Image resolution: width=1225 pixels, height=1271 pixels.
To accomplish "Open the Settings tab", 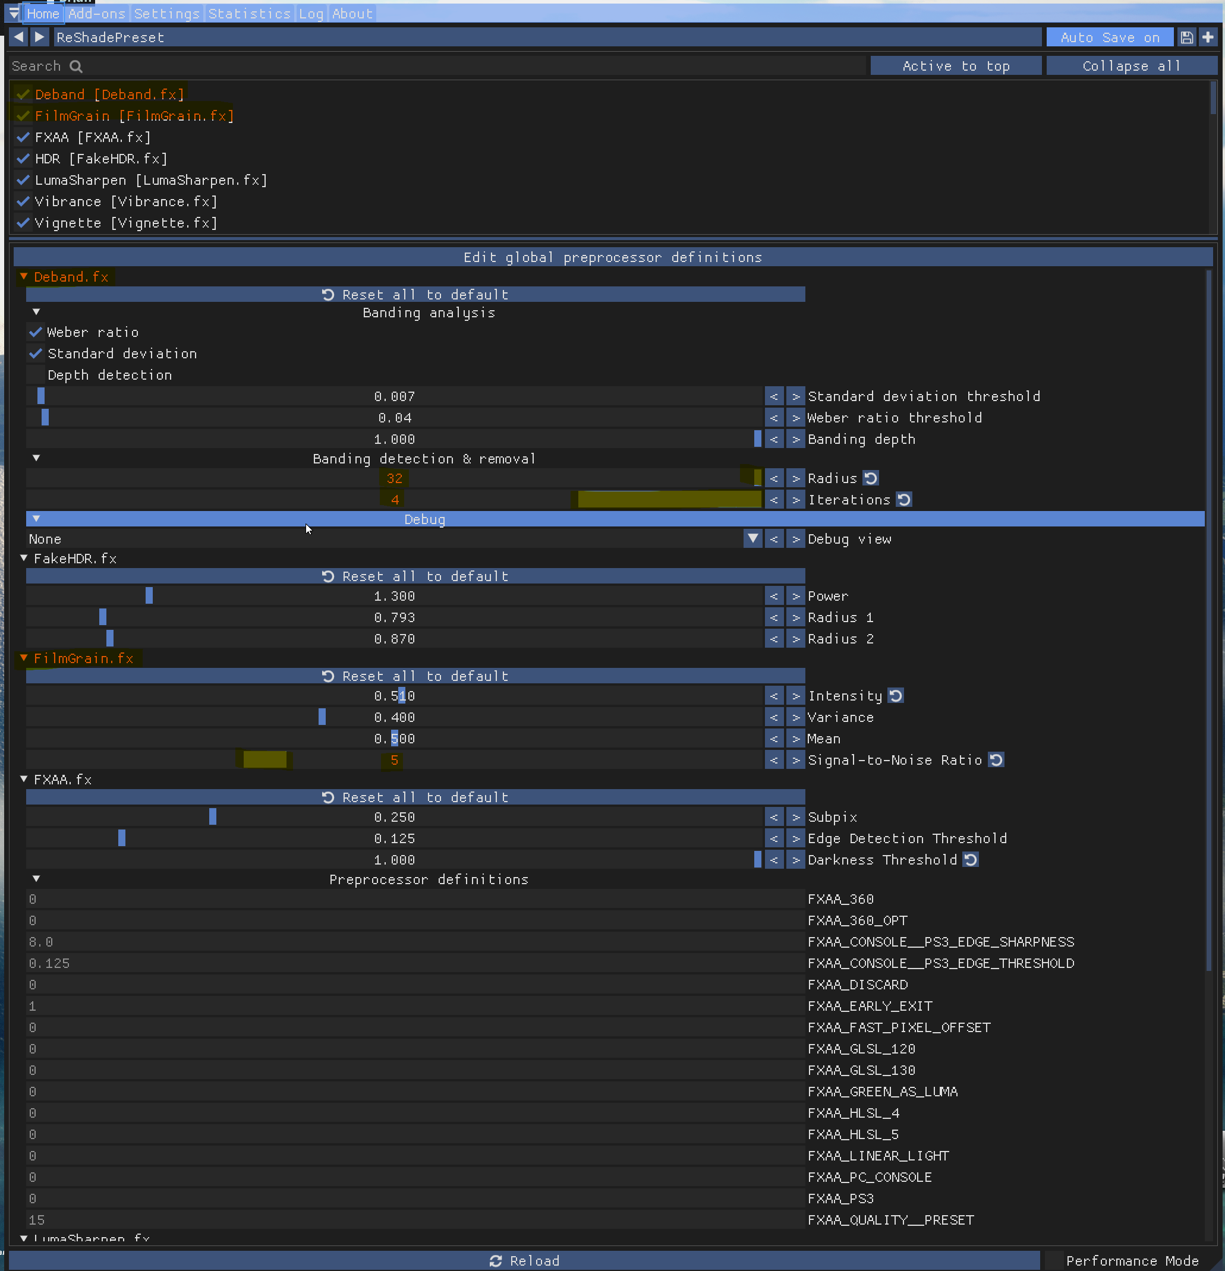I will click(x=166, y=14).
